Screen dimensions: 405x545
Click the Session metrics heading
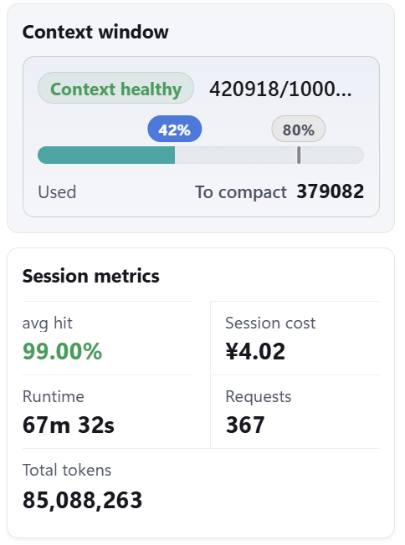coord(91,277)
